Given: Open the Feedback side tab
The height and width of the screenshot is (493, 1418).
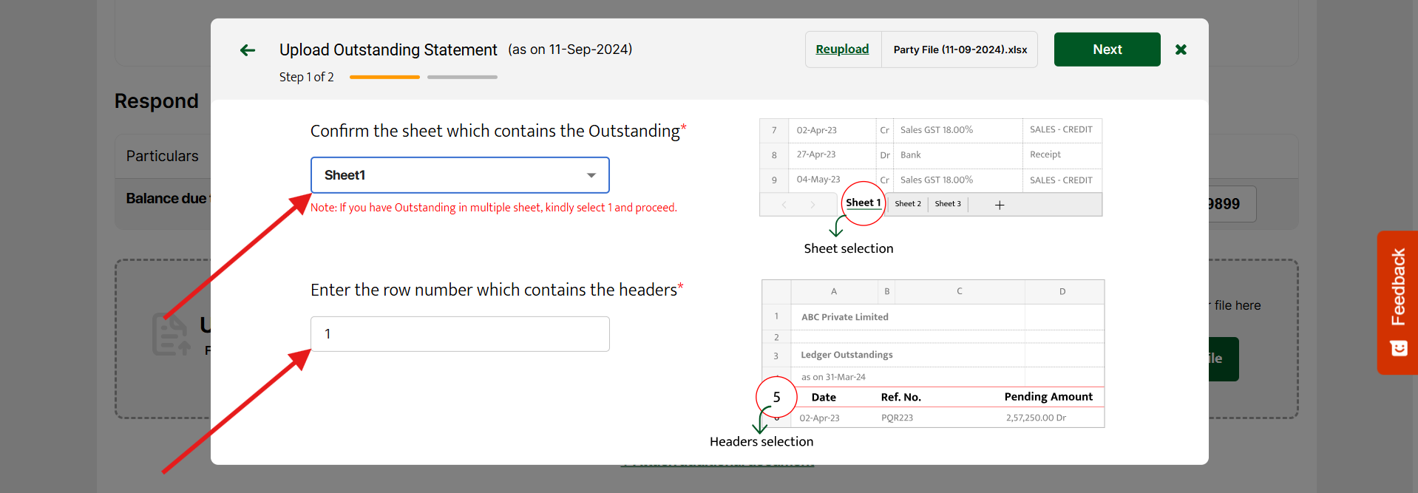Looking at the screenshot, I should (x=1397, y=287).
